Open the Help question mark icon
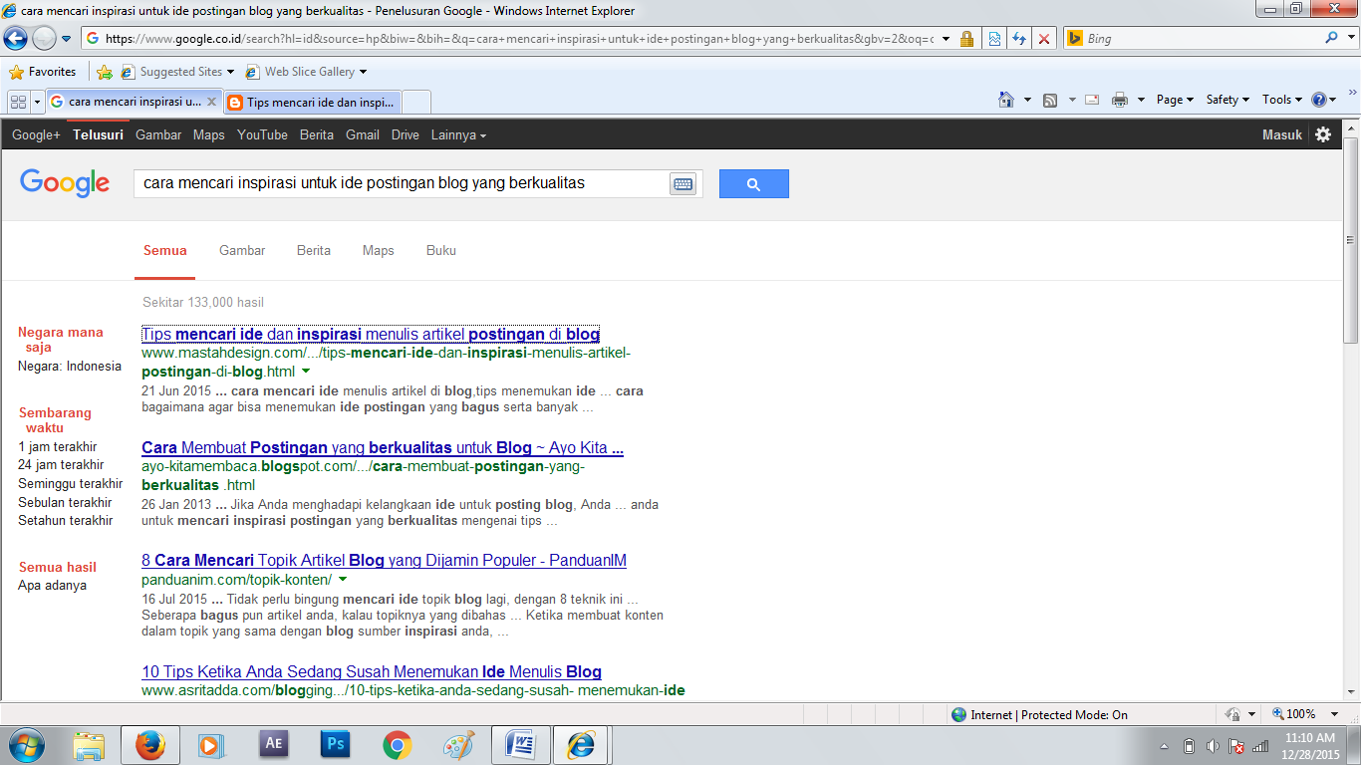The height and width of the screenshot is (765, 1361). pos(1319,100)
